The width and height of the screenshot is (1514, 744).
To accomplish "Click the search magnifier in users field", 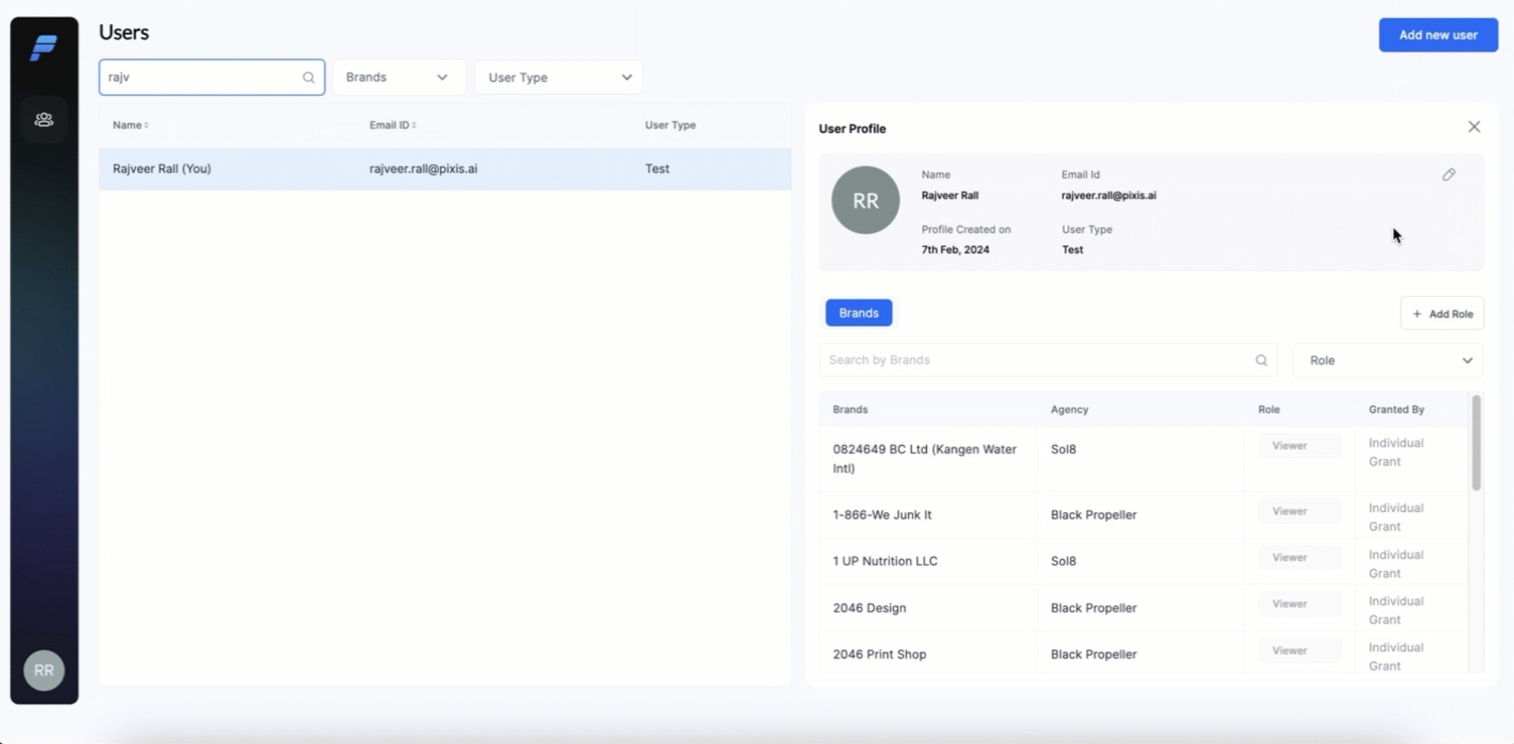I will (308, 77).
